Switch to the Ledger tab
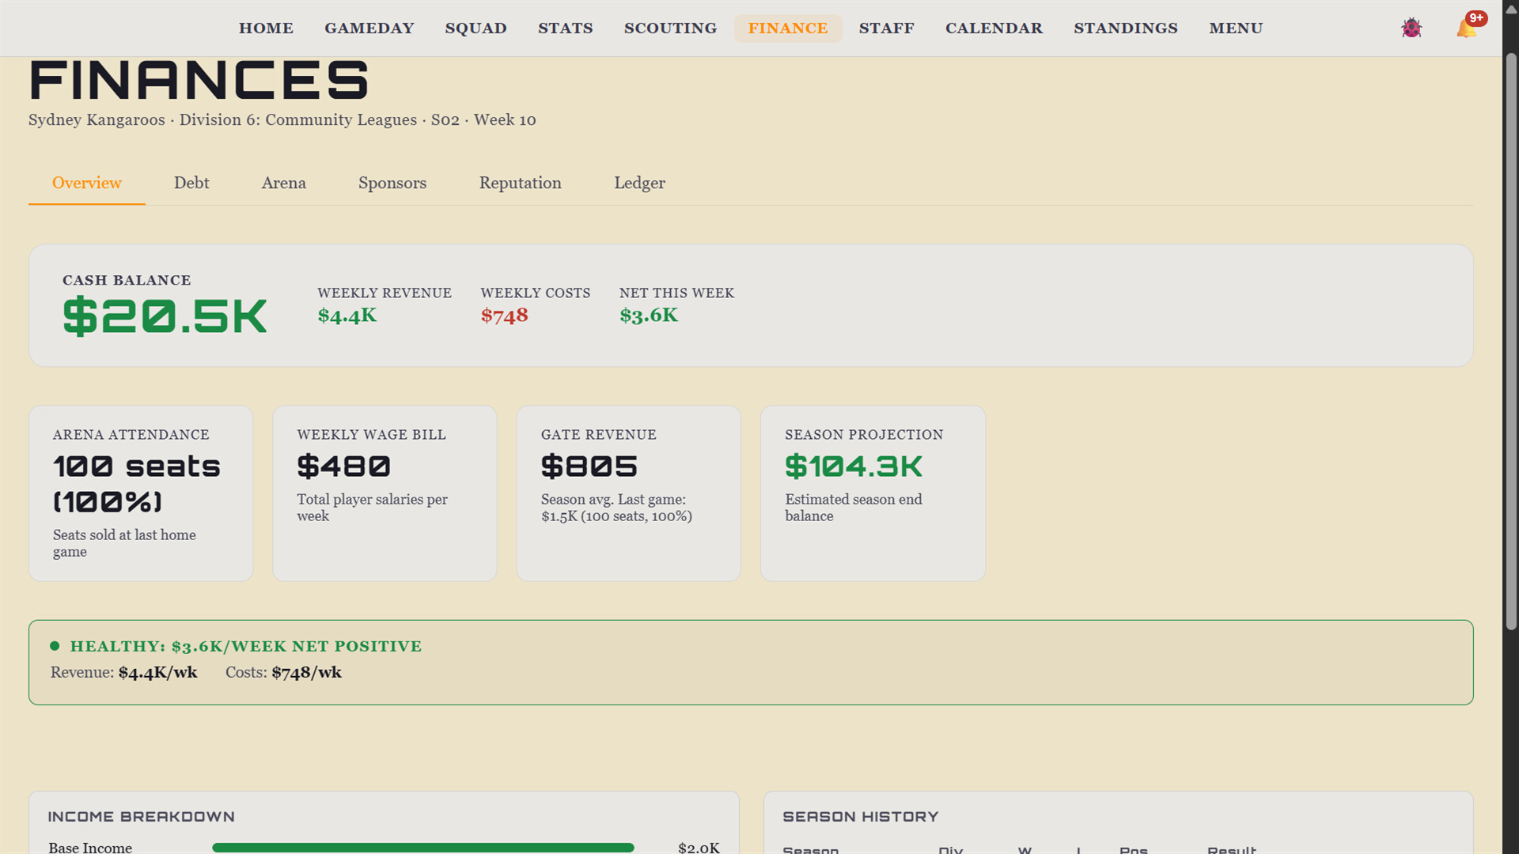Screen dimensions: 1519x854 click(x=639, y=183)
